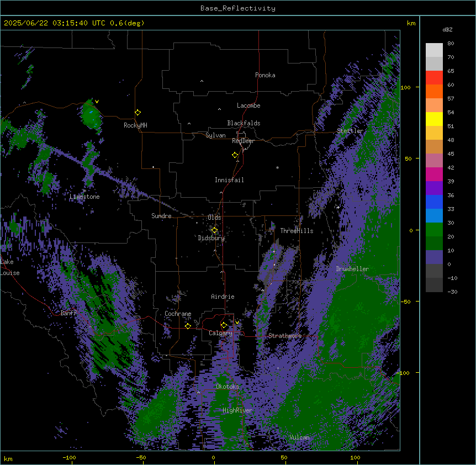Select the RedDeer city label

[x=243, y=141]
